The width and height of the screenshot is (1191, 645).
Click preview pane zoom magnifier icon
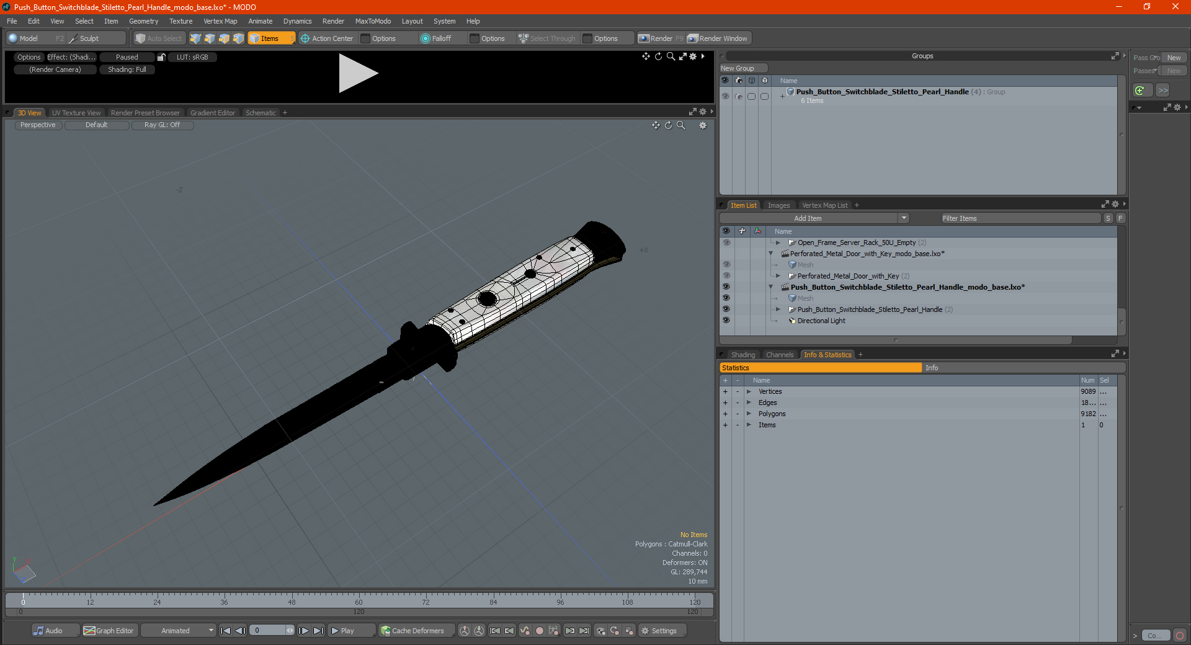pyautogui.click(x=671, y=56)
